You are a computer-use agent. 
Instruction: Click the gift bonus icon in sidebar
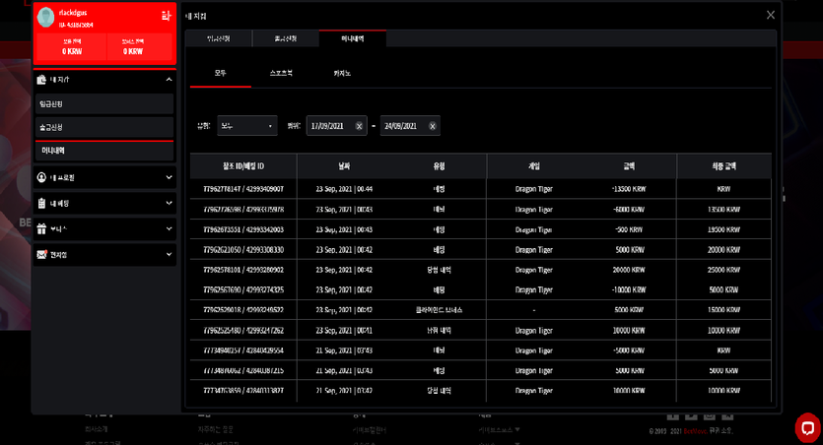(x=41, y=229)
